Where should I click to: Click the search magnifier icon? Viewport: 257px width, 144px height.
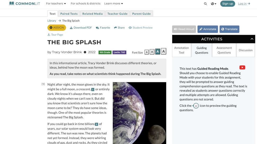205,4
